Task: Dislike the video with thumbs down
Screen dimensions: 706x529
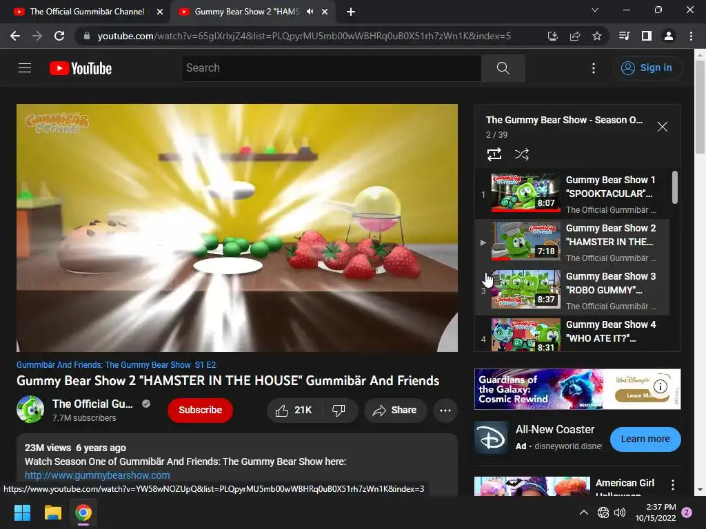Action: click(x=339, y=411)
